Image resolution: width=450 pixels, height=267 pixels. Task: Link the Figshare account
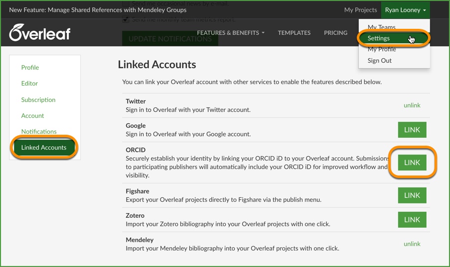(x=412, y=195)
